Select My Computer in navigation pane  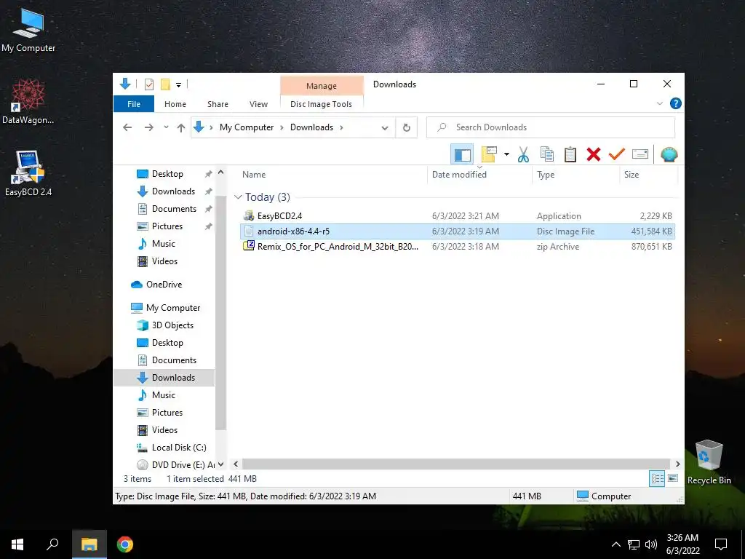172,308
